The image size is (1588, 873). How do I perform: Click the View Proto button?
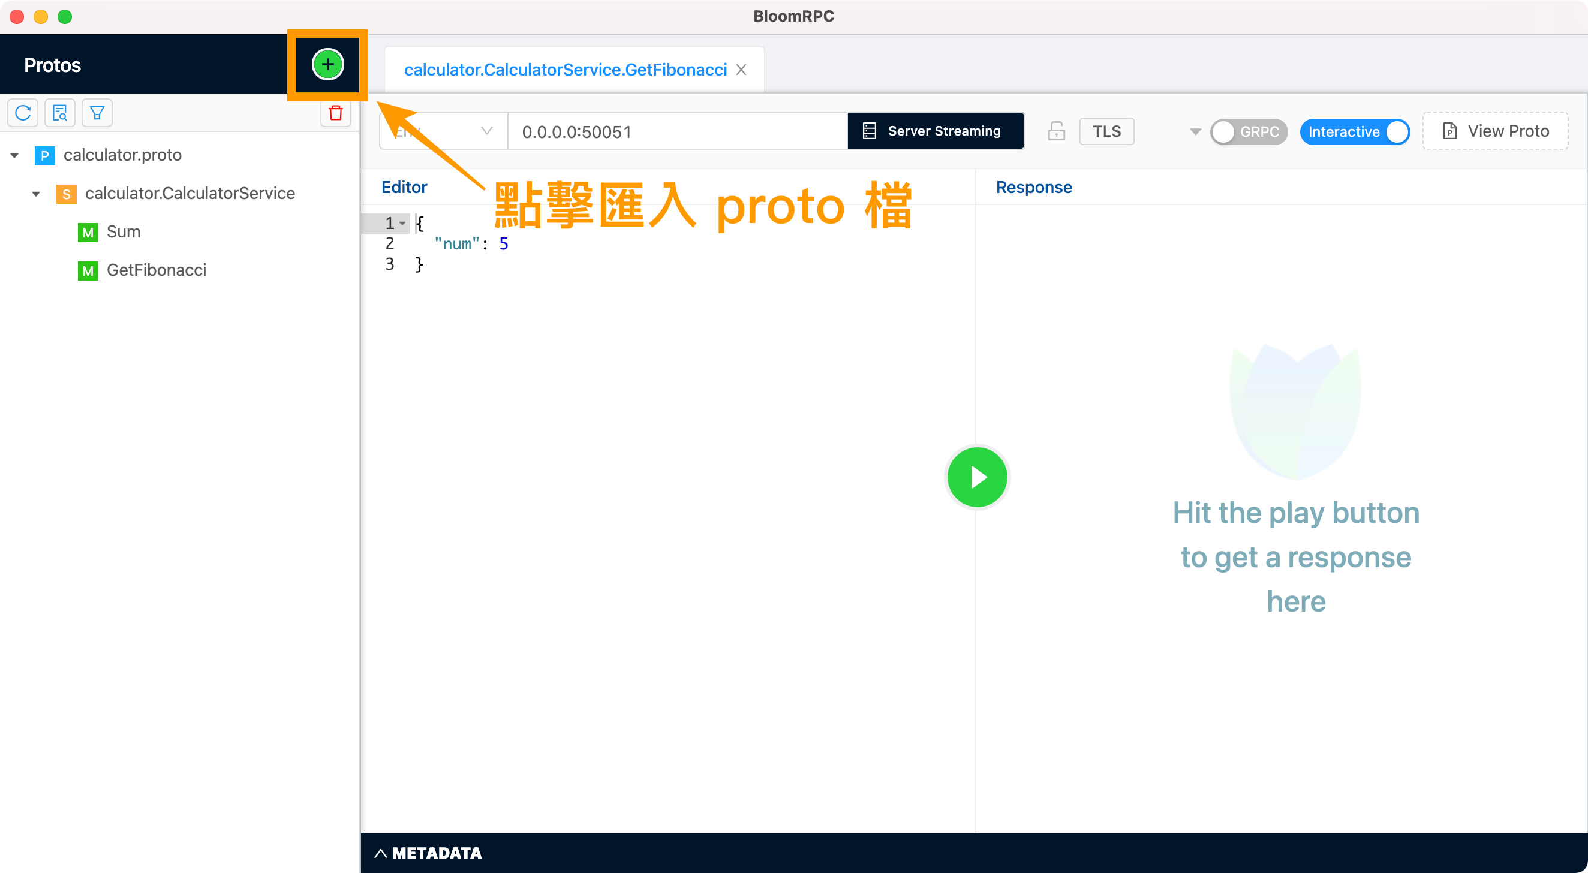1495,131
